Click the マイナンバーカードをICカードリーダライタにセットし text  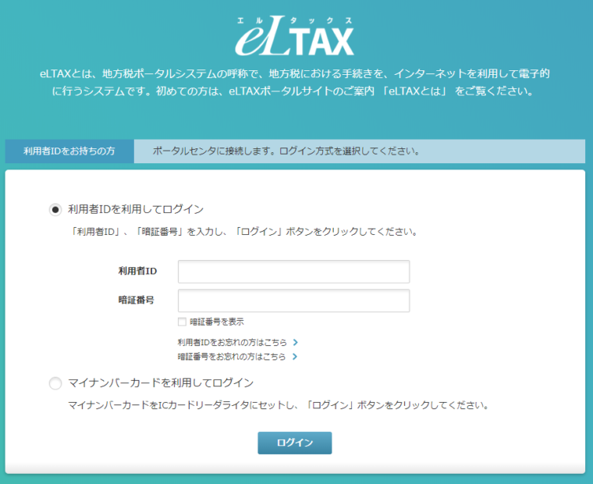[x=279, y=405]
